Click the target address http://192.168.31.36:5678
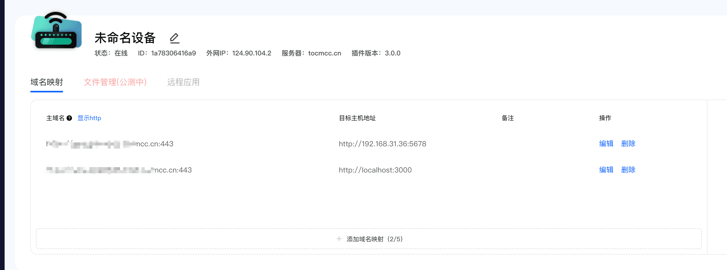727x270 pixels. (382, 144)
